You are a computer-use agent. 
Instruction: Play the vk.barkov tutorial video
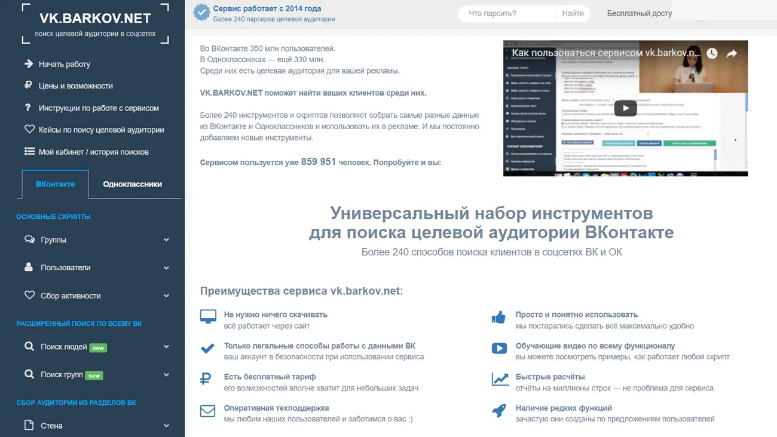[625, 108]
